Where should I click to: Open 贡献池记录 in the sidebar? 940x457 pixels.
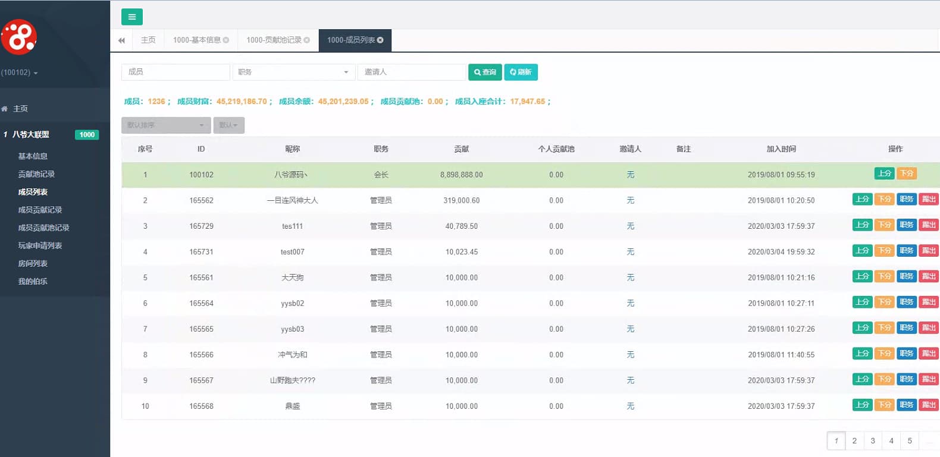(36, 174)
